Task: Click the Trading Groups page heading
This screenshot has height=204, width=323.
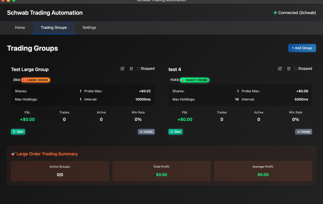Action: [32, 48]
